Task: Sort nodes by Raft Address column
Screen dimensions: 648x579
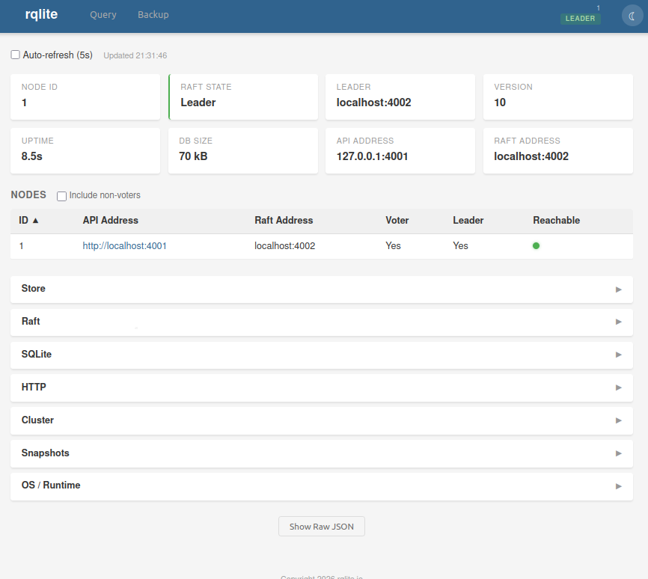Action: pyautogui.click(x=284, y=220)
